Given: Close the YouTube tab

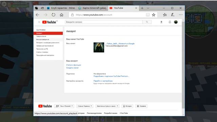Looking at the screenshot, I should point(136,8).
